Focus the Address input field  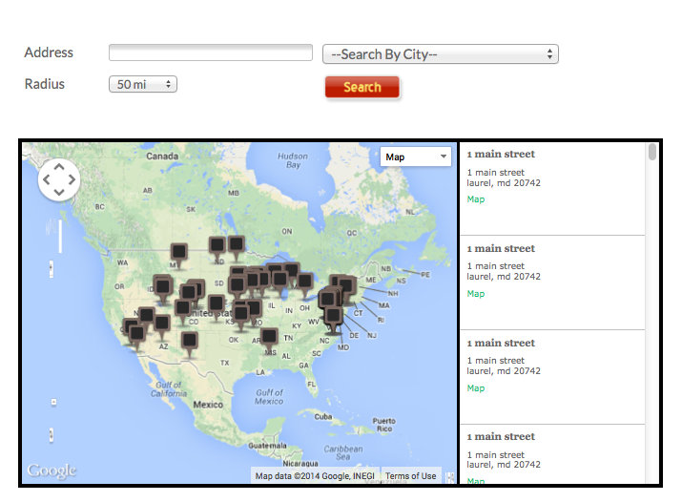click(211, 53)
